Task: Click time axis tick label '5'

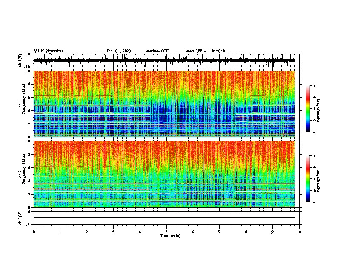Action: pos(166,232)
